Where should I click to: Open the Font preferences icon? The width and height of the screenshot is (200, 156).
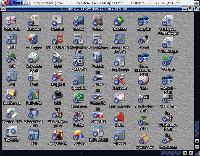pyautogui.click(x=33, y=76)
